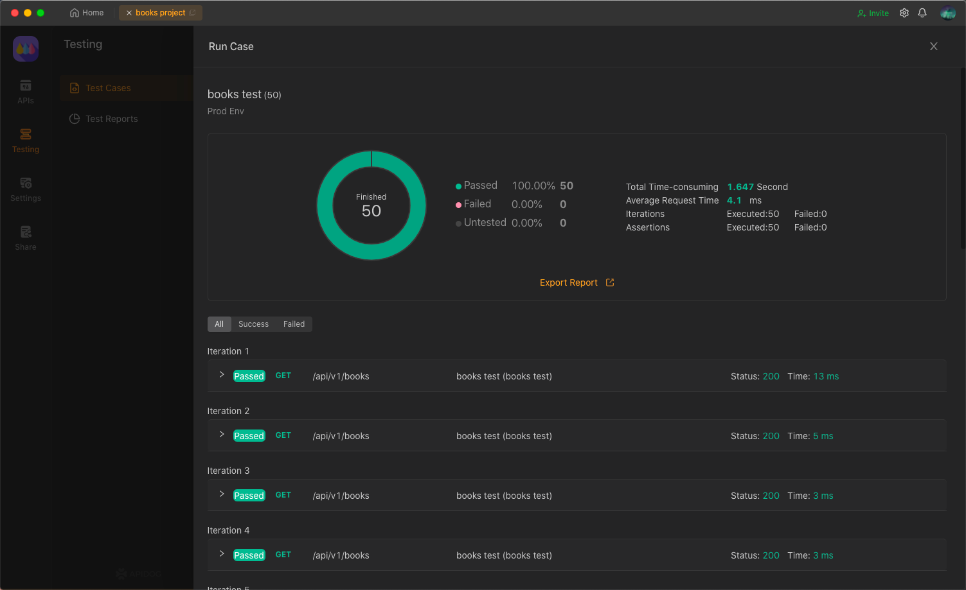The height and width of the screenshot is (590, 966).
Task: Click the Iteration 2 time '5 ms'
Action: [x=823, y=436]
